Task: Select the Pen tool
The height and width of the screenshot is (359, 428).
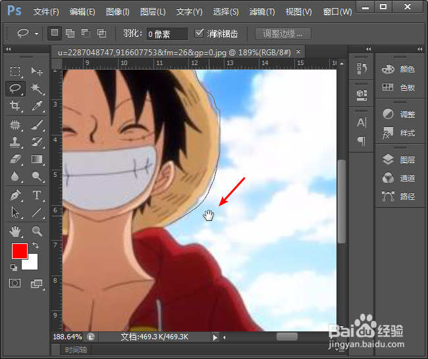Action: [x=15, y=195]
